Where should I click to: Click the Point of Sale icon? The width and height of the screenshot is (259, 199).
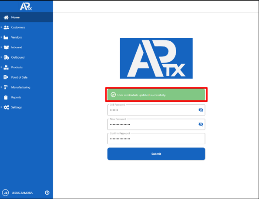pyautogui.click(x=6, y=77)
